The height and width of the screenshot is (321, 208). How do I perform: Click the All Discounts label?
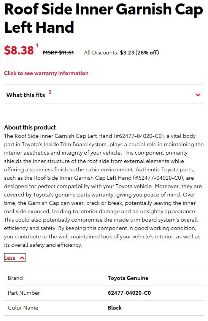pos(101,53)
